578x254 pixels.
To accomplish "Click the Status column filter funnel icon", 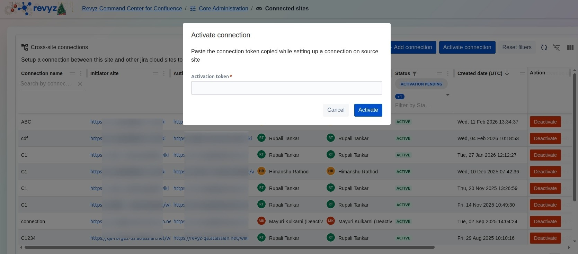I will [x=415, y=73].
